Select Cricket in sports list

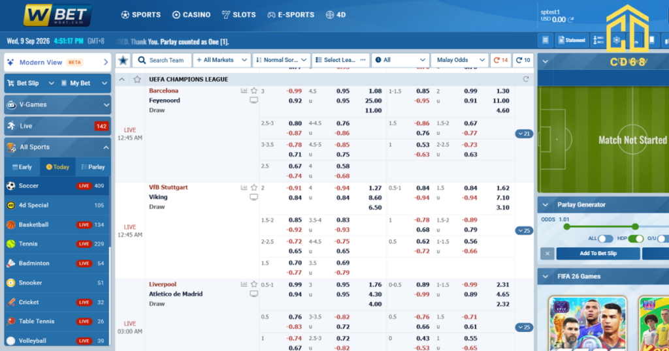tap(57, 302)
